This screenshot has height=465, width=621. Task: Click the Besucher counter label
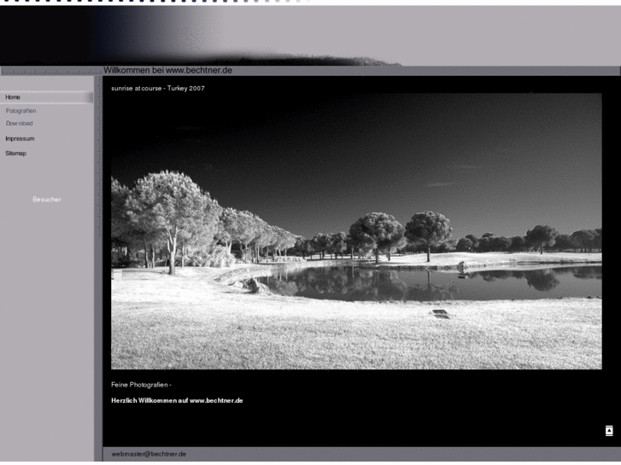[47, 200]
